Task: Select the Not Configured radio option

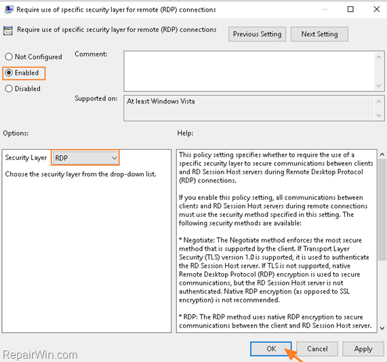Action: [x=34, y=57]
